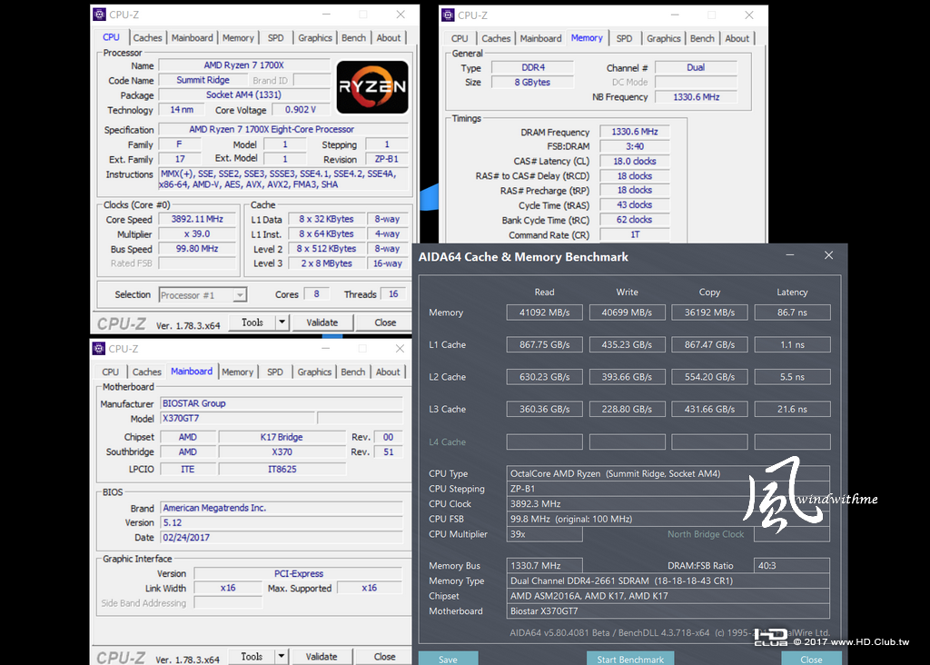Click the Ryzen logo in CPU window

point(372,87)
